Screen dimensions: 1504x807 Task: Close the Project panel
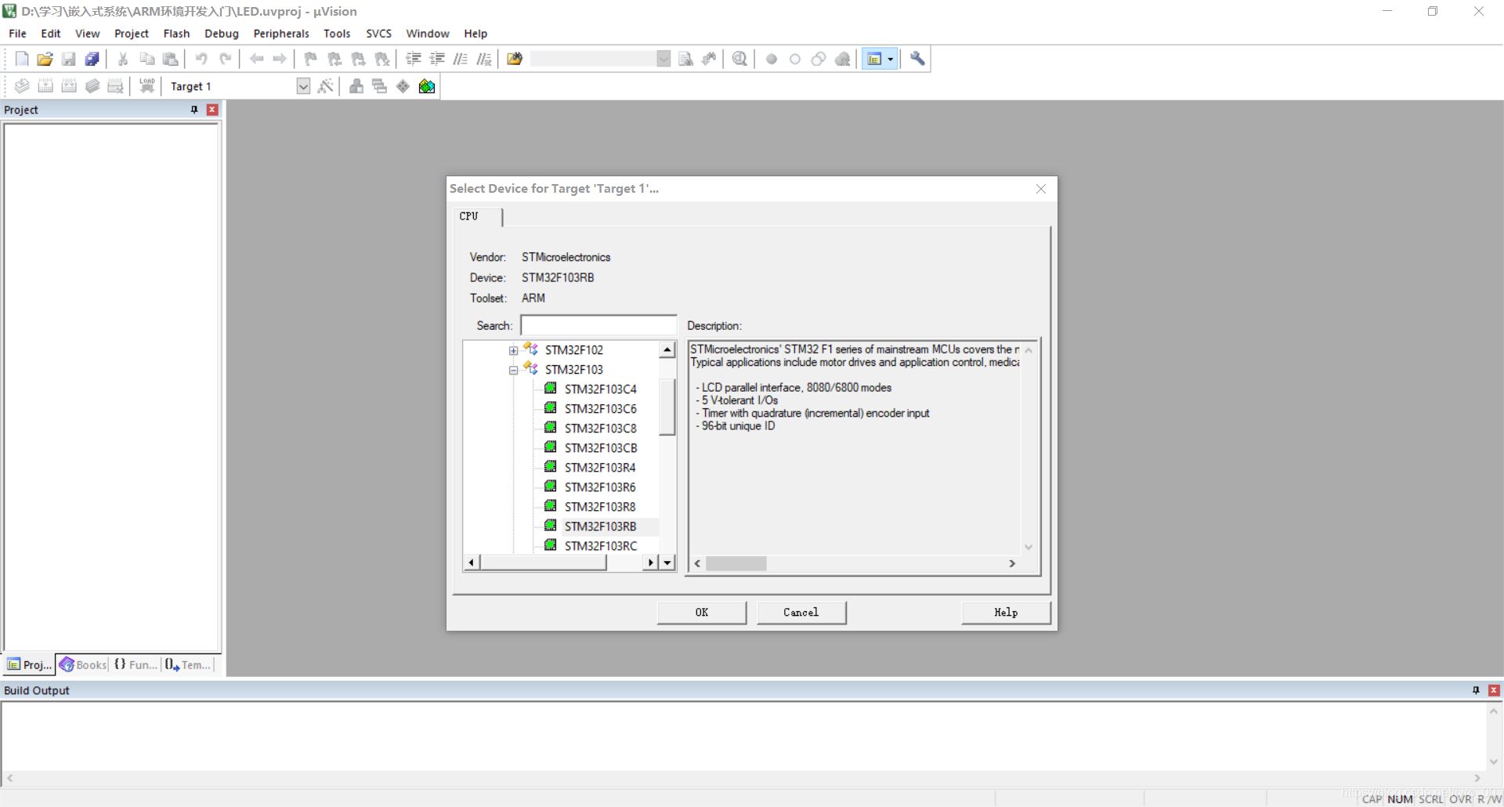click(211, 110)
